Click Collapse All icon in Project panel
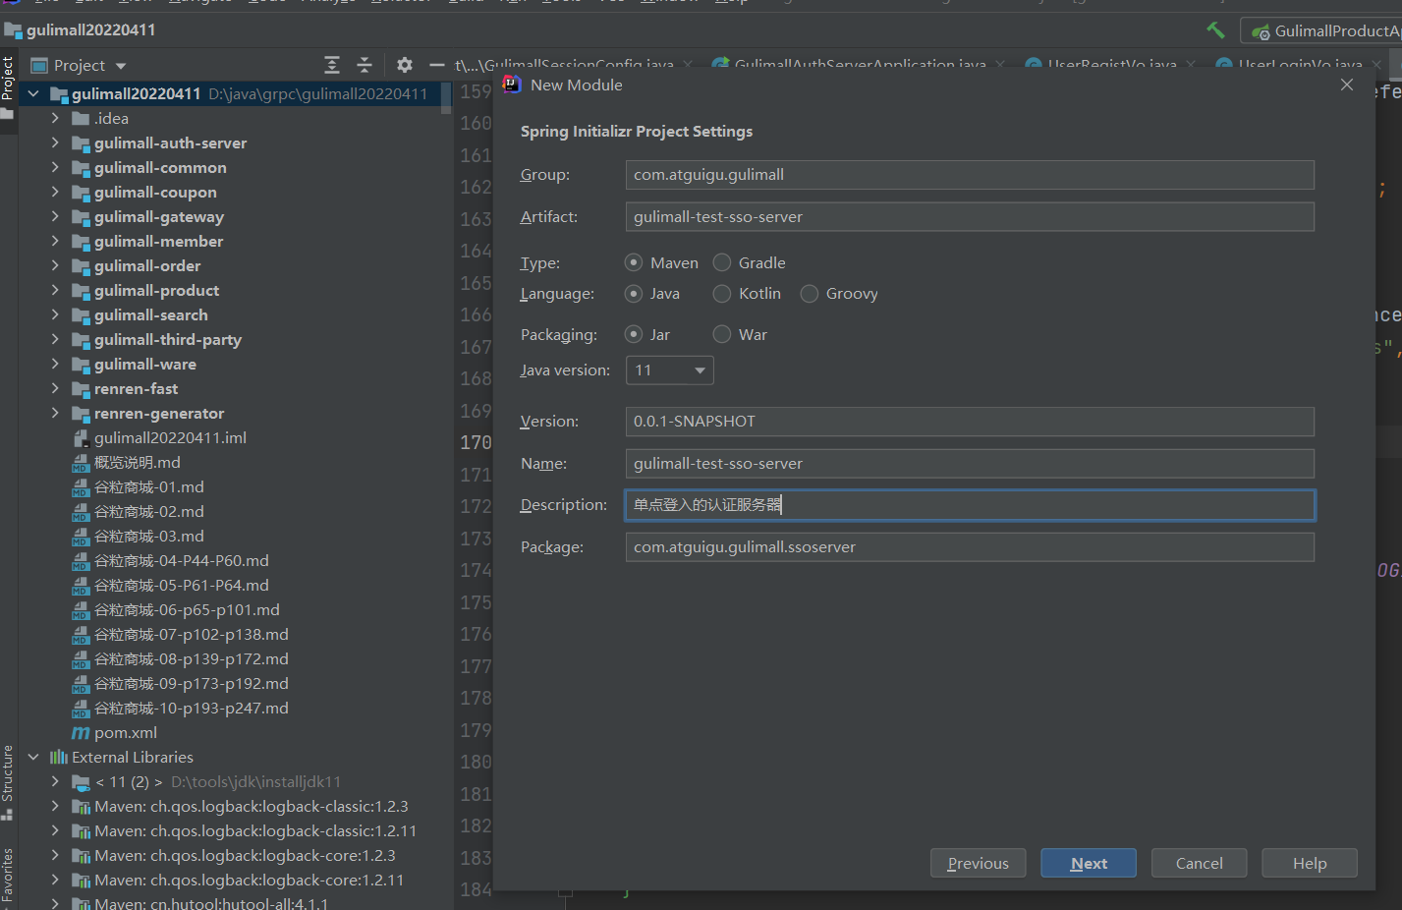The height and width of the screenshot is (910, 1402). pos(365,65)
